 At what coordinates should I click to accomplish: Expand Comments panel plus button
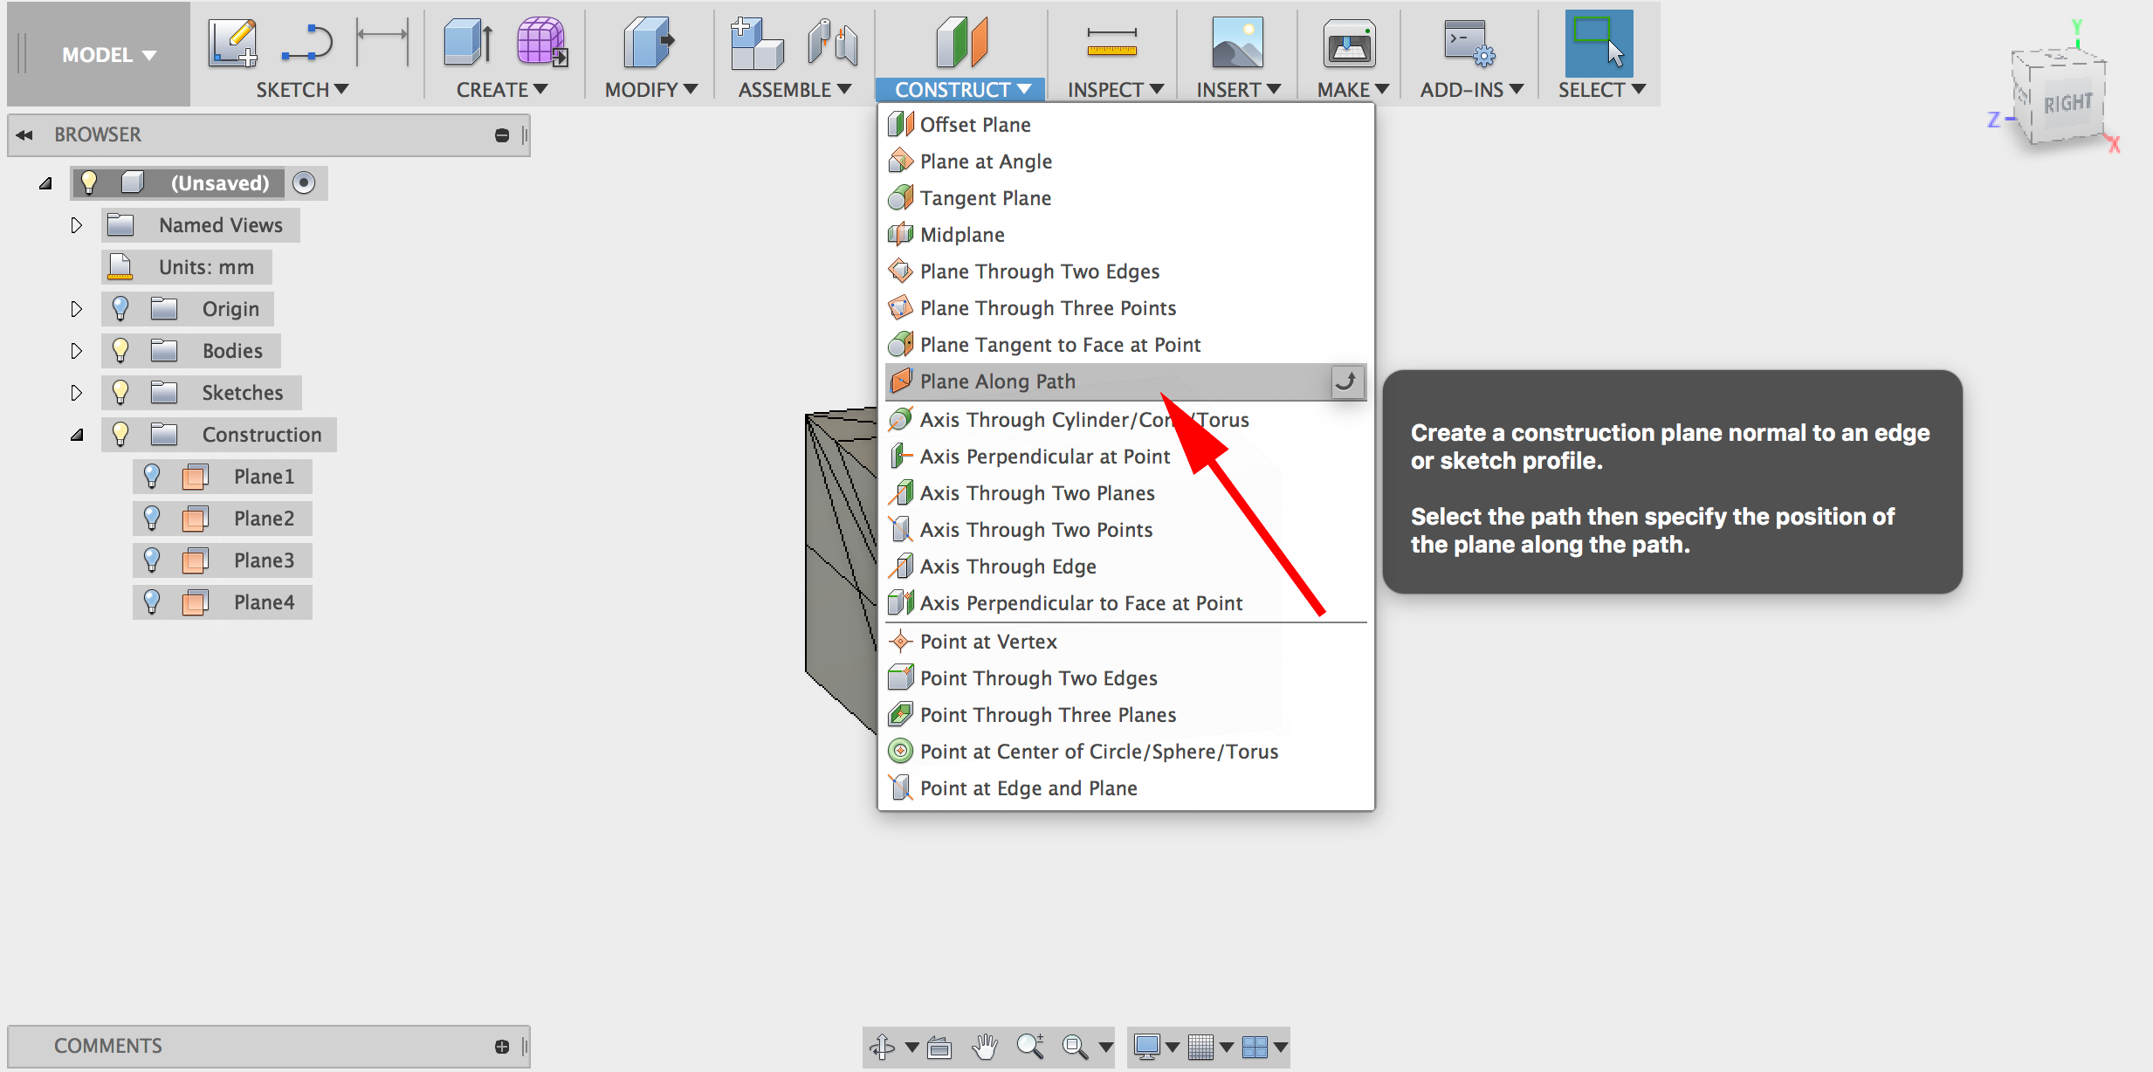pyautogui.click(x=501, y=1047)
